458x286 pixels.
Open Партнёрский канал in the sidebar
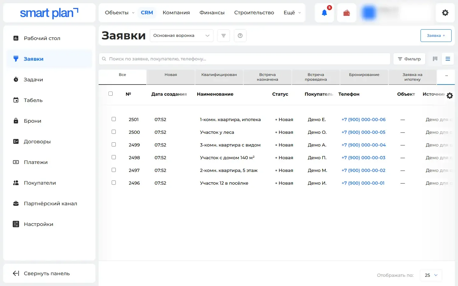click(49, 203)
